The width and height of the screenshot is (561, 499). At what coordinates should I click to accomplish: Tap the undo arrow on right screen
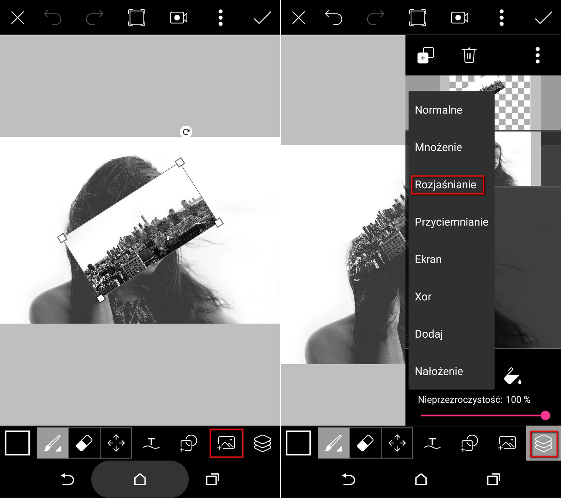334,18
